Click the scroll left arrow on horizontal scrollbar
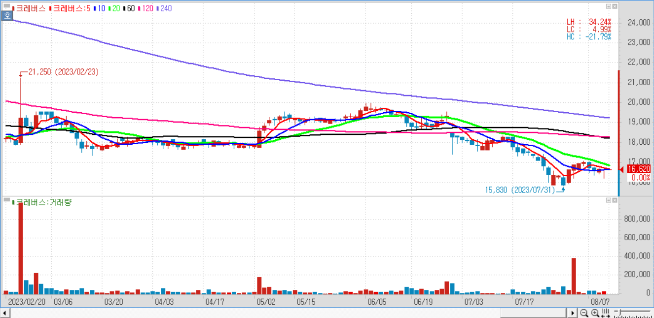Viewport: 654px width, 318px height. (4, 313)
